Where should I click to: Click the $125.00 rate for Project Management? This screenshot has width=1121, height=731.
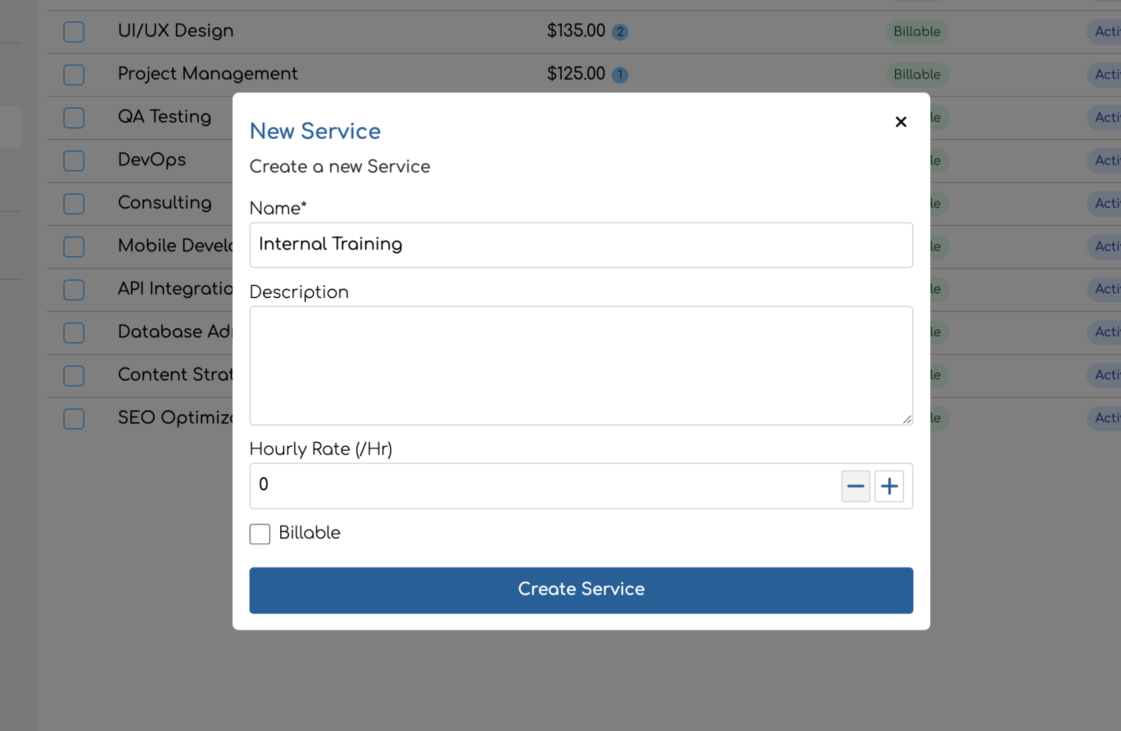point(576,73)
